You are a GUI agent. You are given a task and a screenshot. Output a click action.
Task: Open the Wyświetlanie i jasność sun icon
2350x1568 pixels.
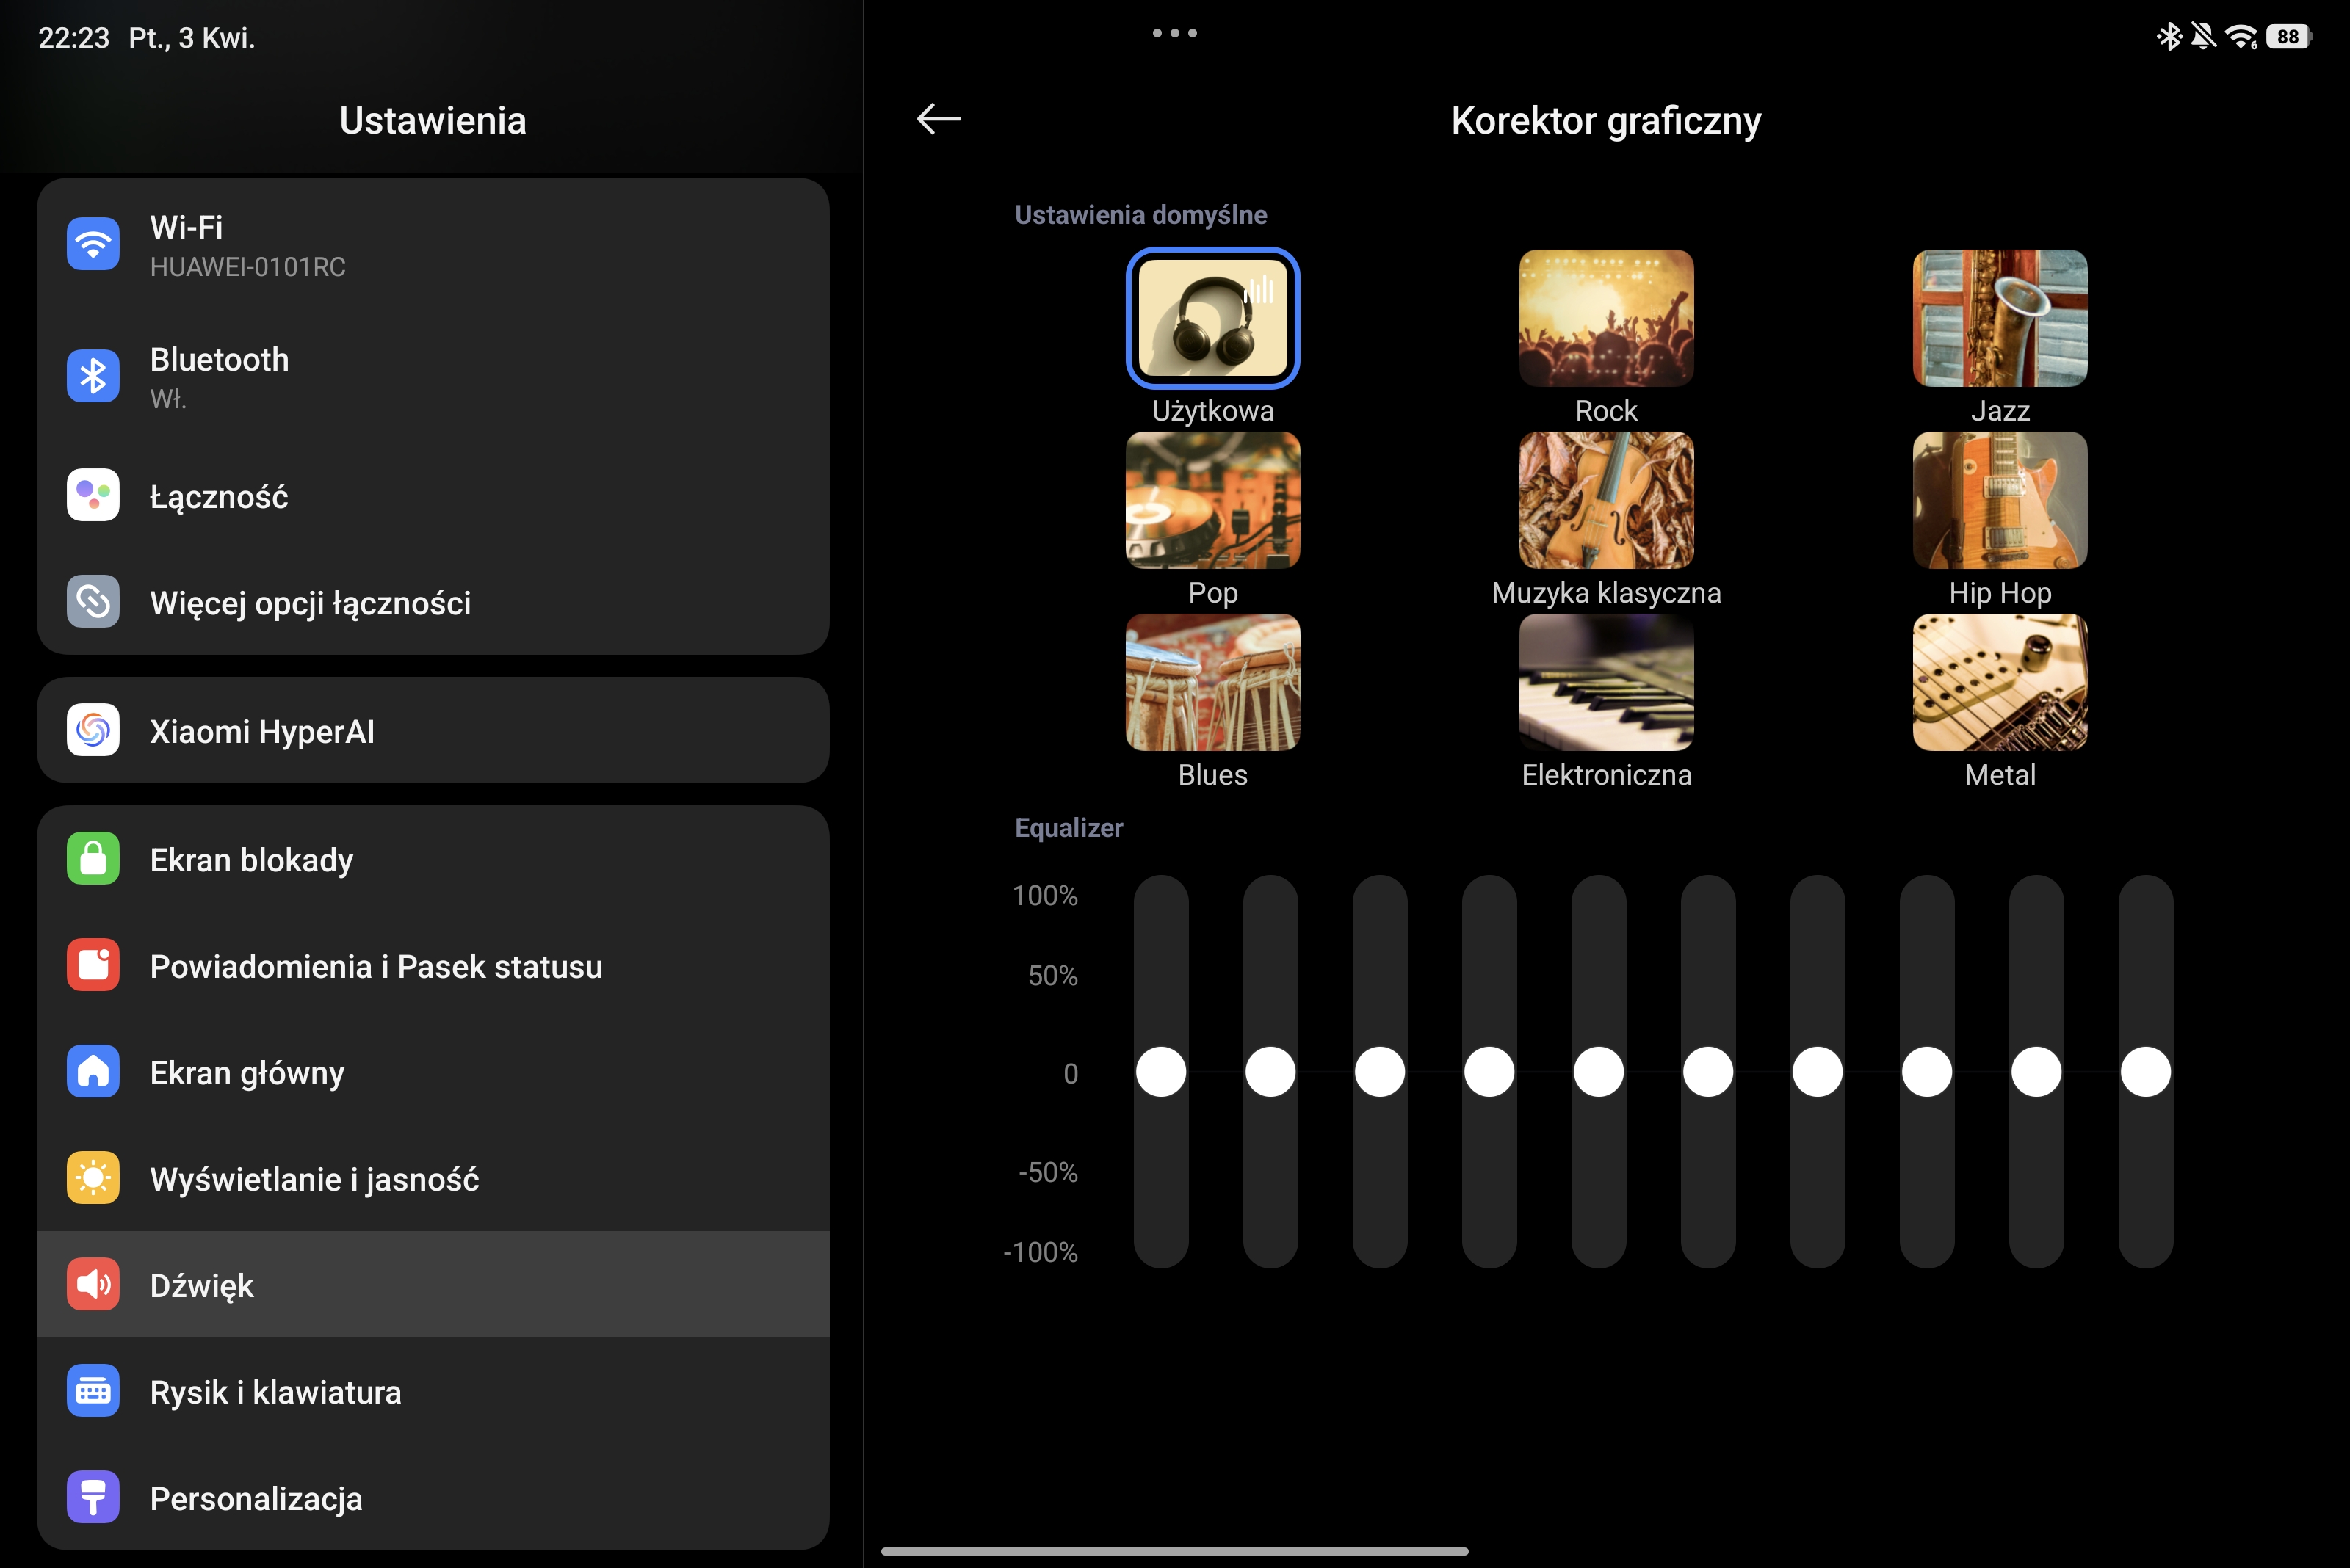point(93,1178)
